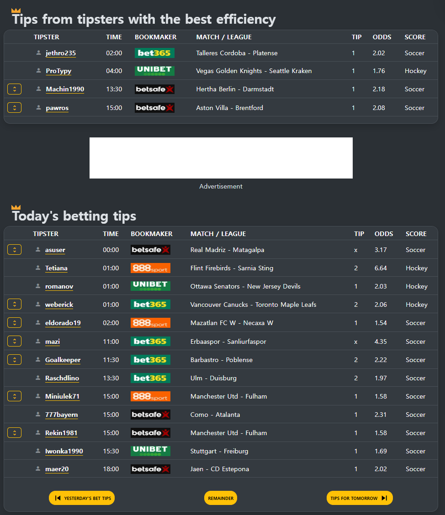Screen dimensions: 445x515
Task: Open Yesterday's Bet Tips
Action: [82, 498]
